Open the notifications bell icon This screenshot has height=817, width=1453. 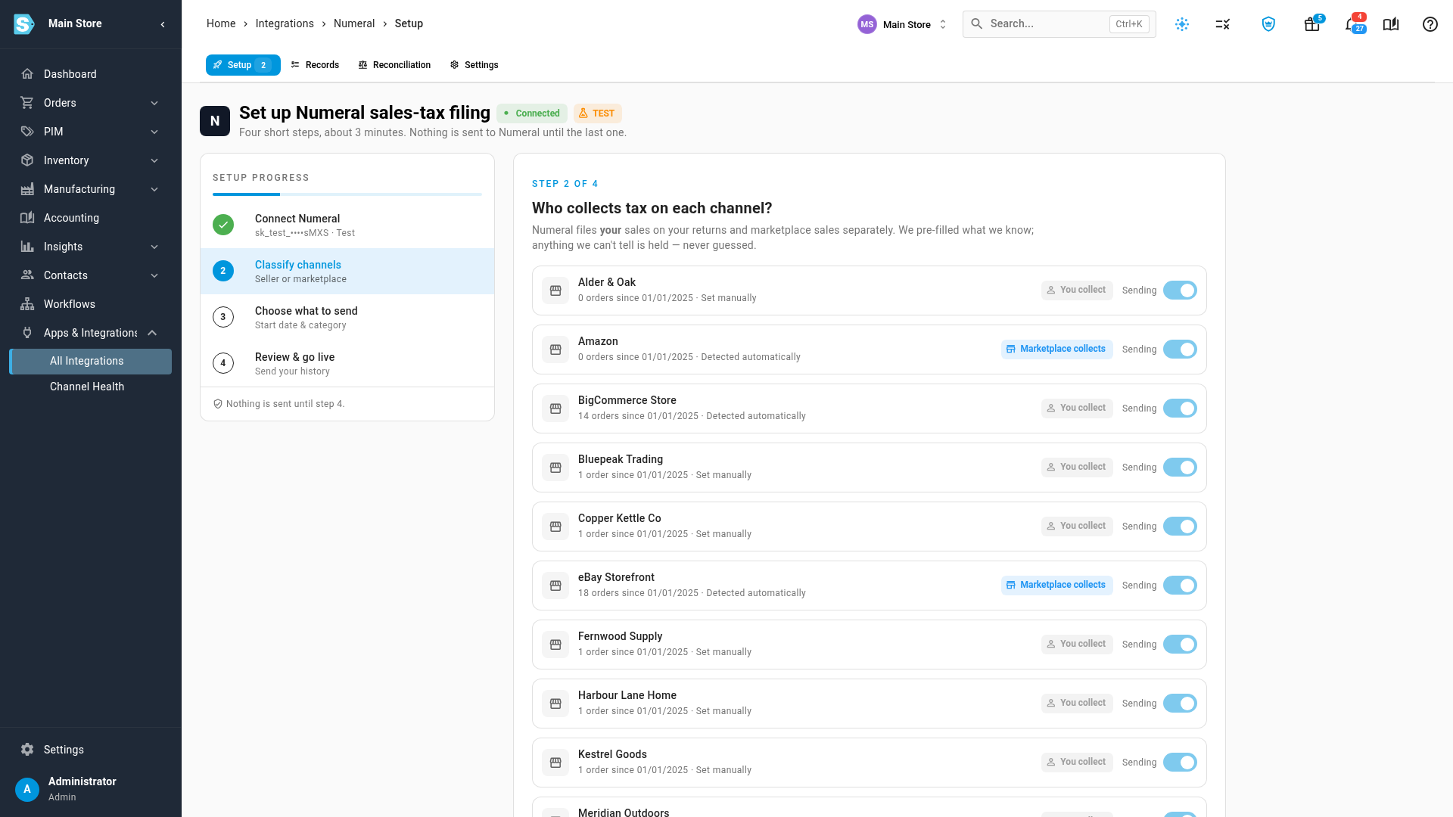(1353, 24)
